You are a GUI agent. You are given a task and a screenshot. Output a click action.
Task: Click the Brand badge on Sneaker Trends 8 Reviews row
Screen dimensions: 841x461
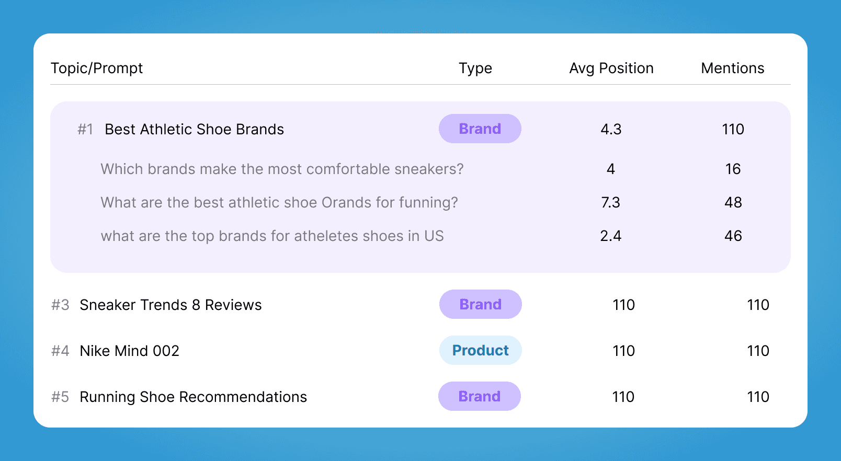coord(480,304)
